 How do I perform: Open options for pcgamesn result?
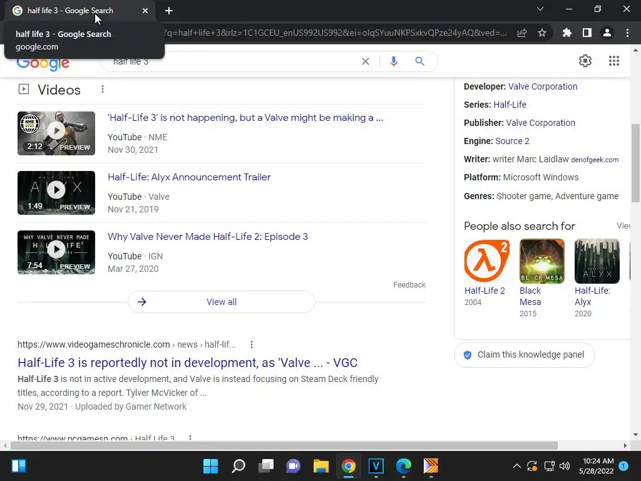pyautogui.click(x=190, y=438)
